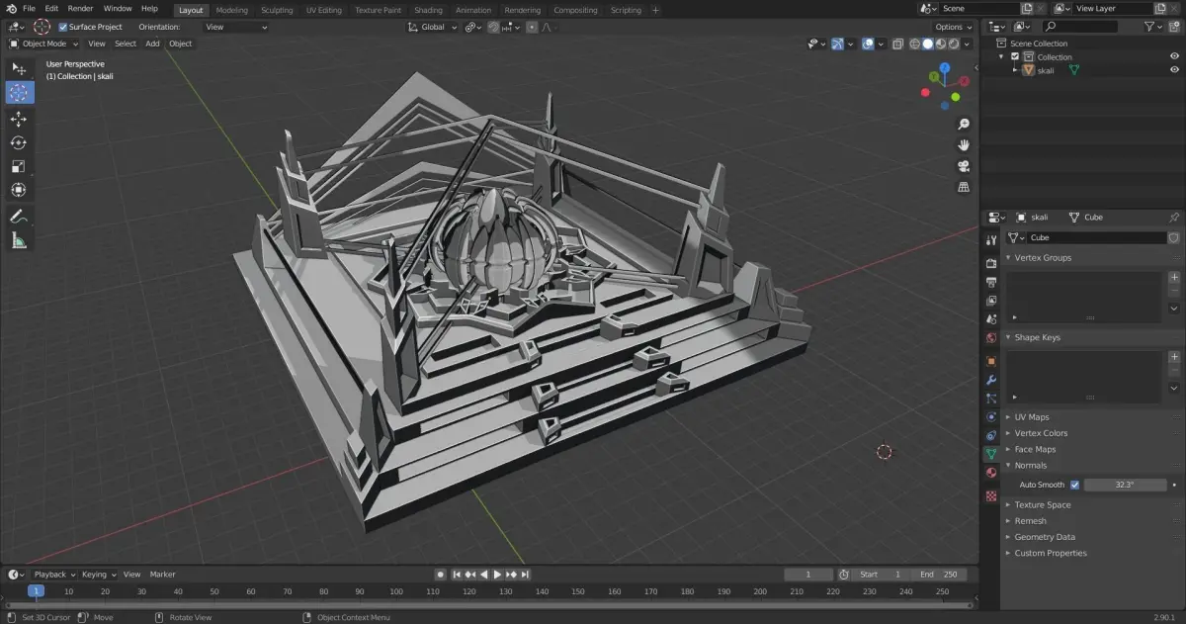Expand the Geometry Data panel
This screenshot has width=1186, height=624.
point(1045,537)
